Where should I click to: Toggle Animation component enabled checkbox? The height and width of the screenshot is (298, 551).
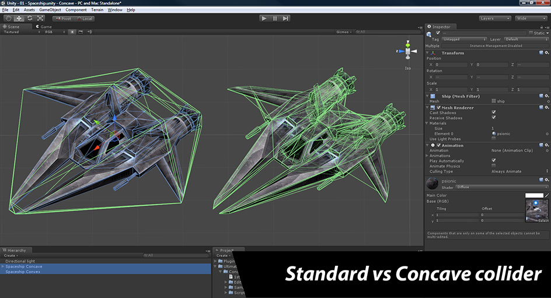pos(438,145)
